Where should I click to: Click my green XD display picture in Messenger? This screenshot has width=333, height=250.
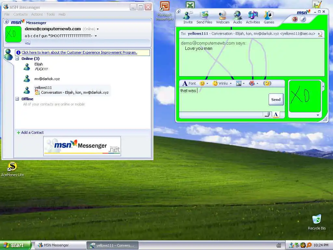coord(13,34)
